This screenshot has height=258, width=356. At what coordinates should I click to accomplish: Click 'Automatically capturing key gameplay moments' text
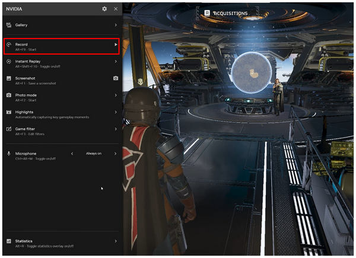[52, 117]
